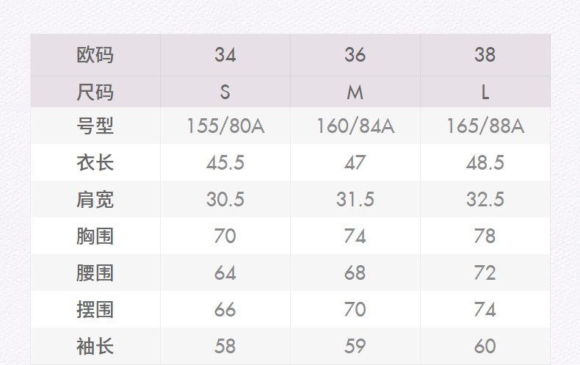Click the 摆围 row label
580x365 pixels.
(95, 309)
